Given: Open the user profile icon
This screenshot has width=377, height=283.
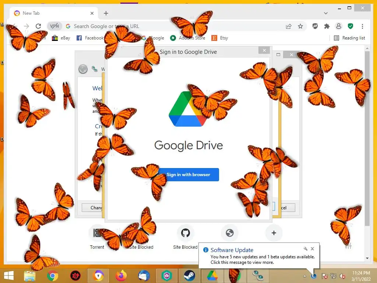Looking at the screenshot, I should coord(339,26).
